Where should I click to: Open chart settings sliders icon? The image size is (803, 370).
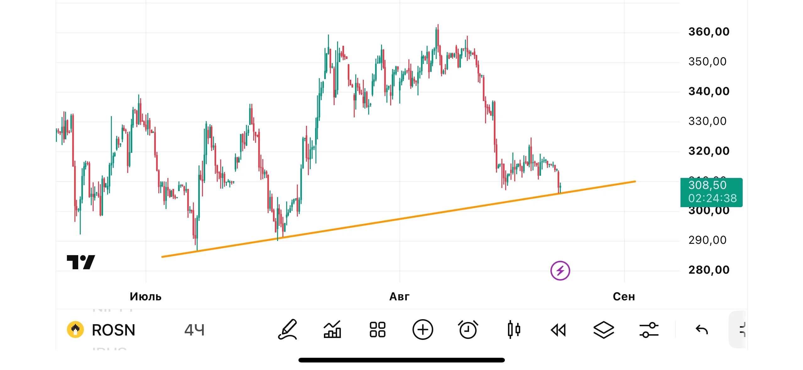tap(649, 330)
